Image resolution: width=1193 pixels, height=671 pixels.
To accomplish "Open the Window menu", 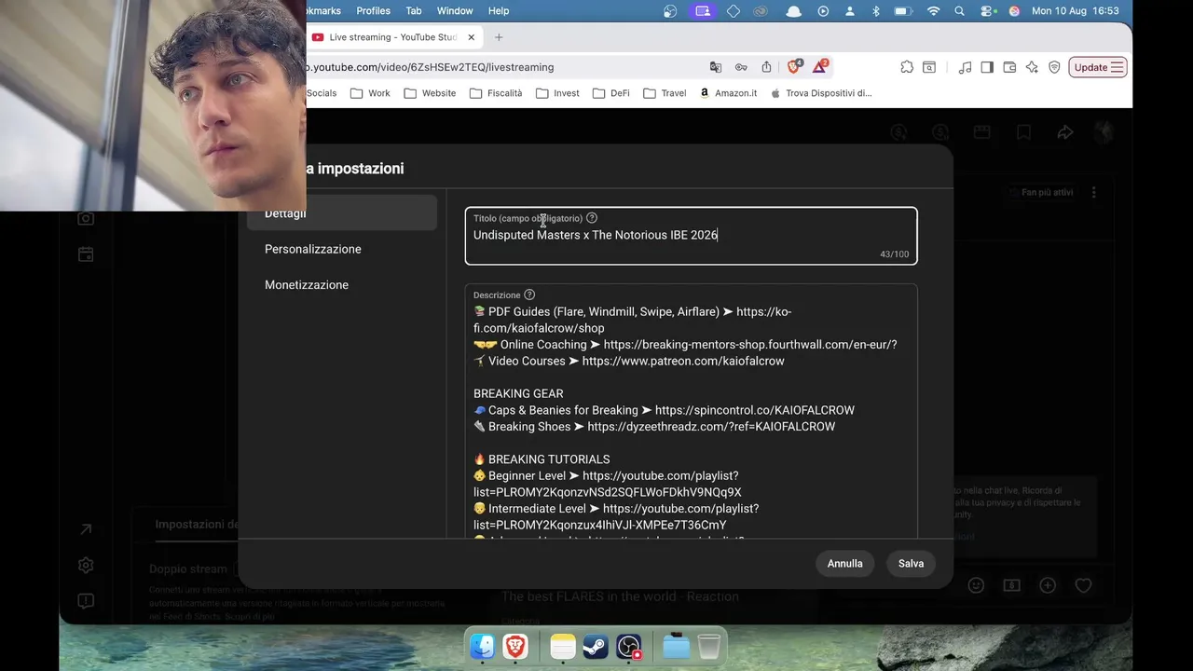I will [x=455, y=11].
